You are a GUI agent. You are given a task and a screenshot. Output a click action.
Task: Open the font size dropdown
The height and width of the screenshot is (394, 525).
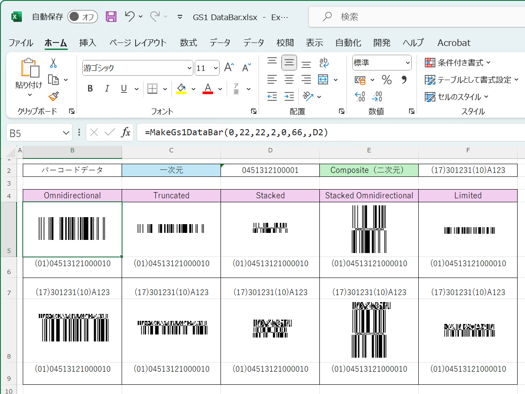pyautogui.click(x=216, y=68)
